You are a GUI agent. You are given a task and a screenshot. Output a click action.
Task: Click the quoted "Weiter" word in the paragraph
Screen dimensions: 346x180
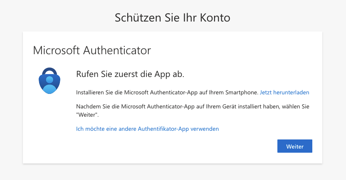point(86,115)
